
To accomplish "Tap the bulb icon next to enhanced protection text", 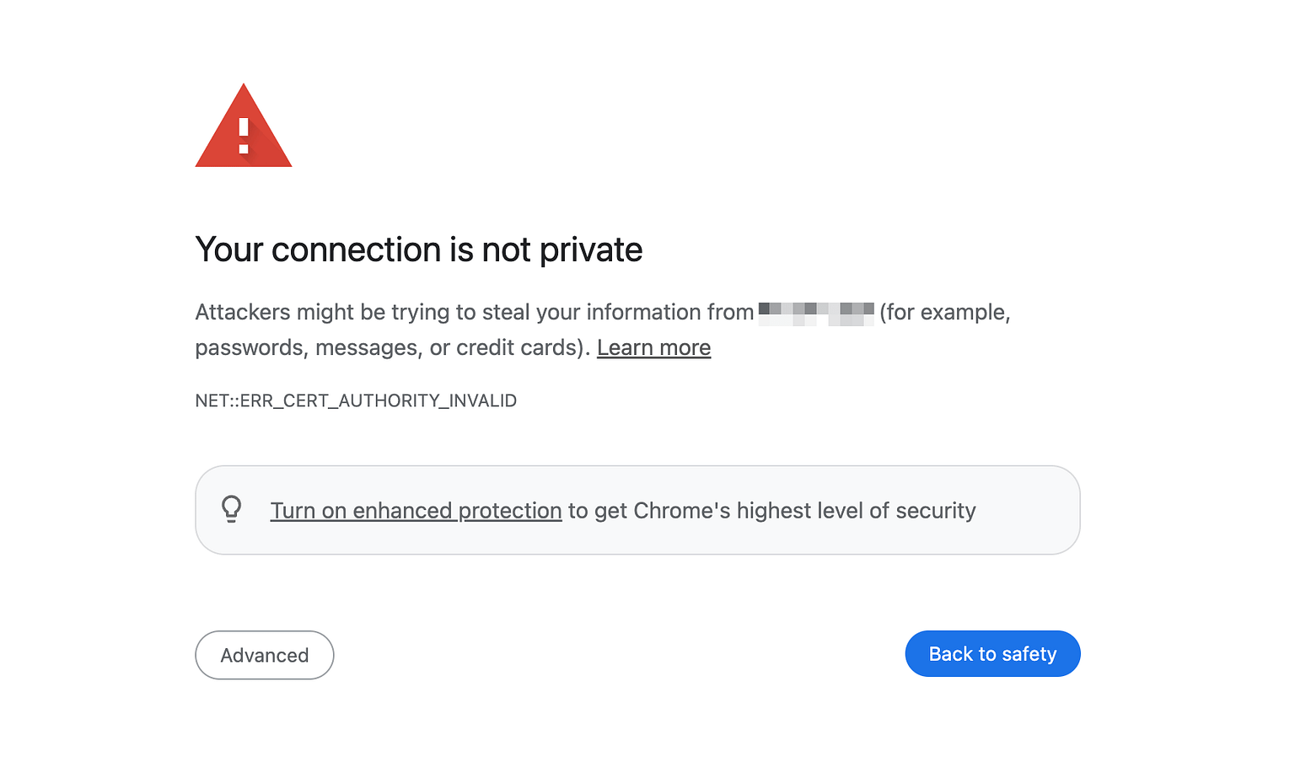I will (232, 509).
